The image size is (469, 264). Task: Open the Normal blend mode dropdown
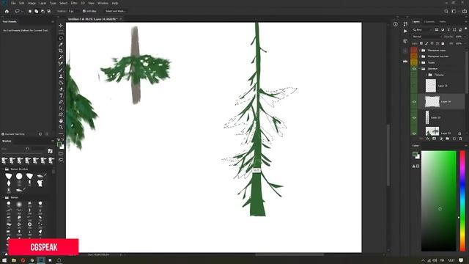coord(426,37)
